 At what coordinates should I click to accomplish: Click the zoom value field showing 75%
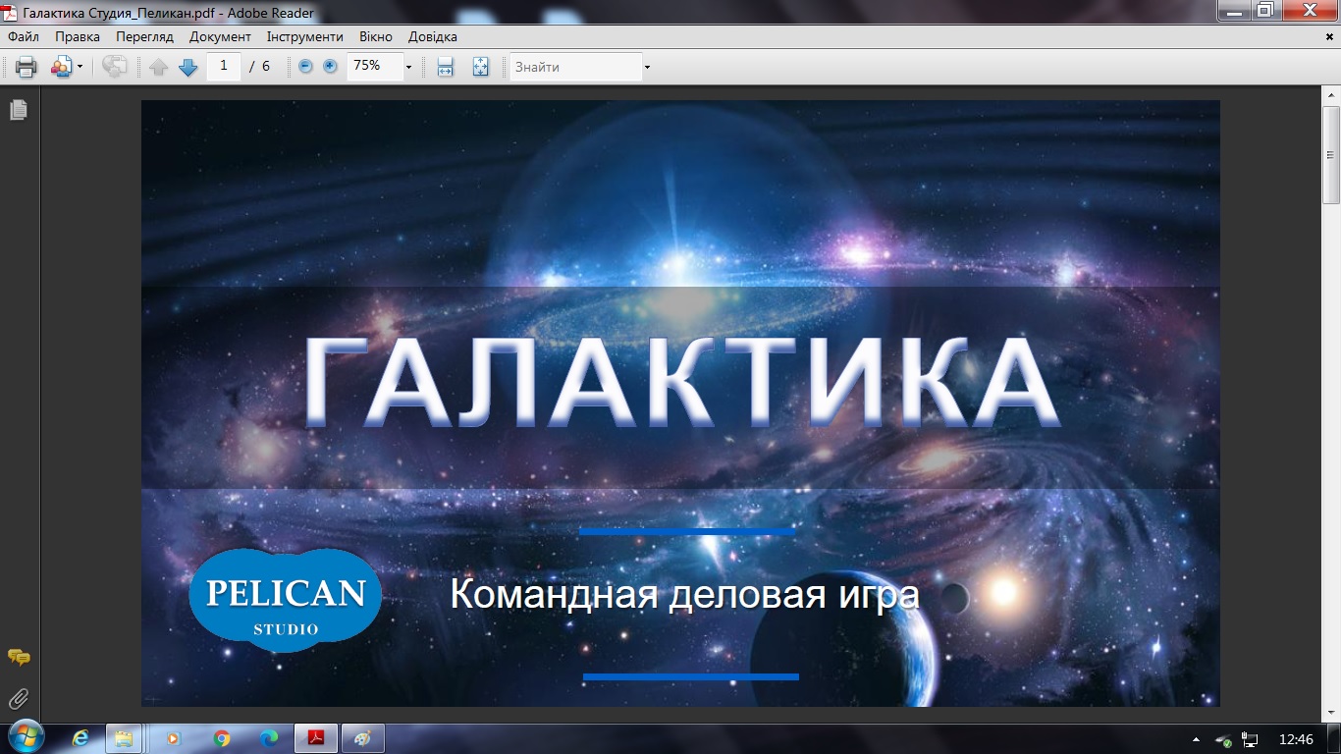(x=374, y=66)
